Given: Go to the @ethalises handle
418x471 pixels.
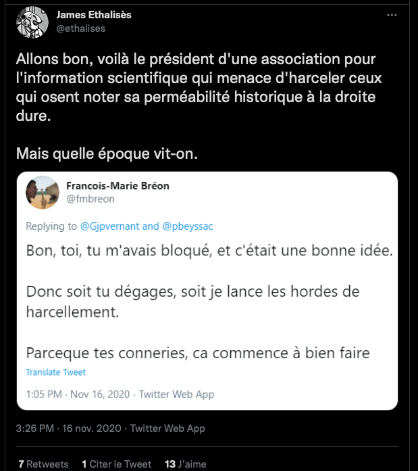Looking at the screenshot, I should (82, 28).
